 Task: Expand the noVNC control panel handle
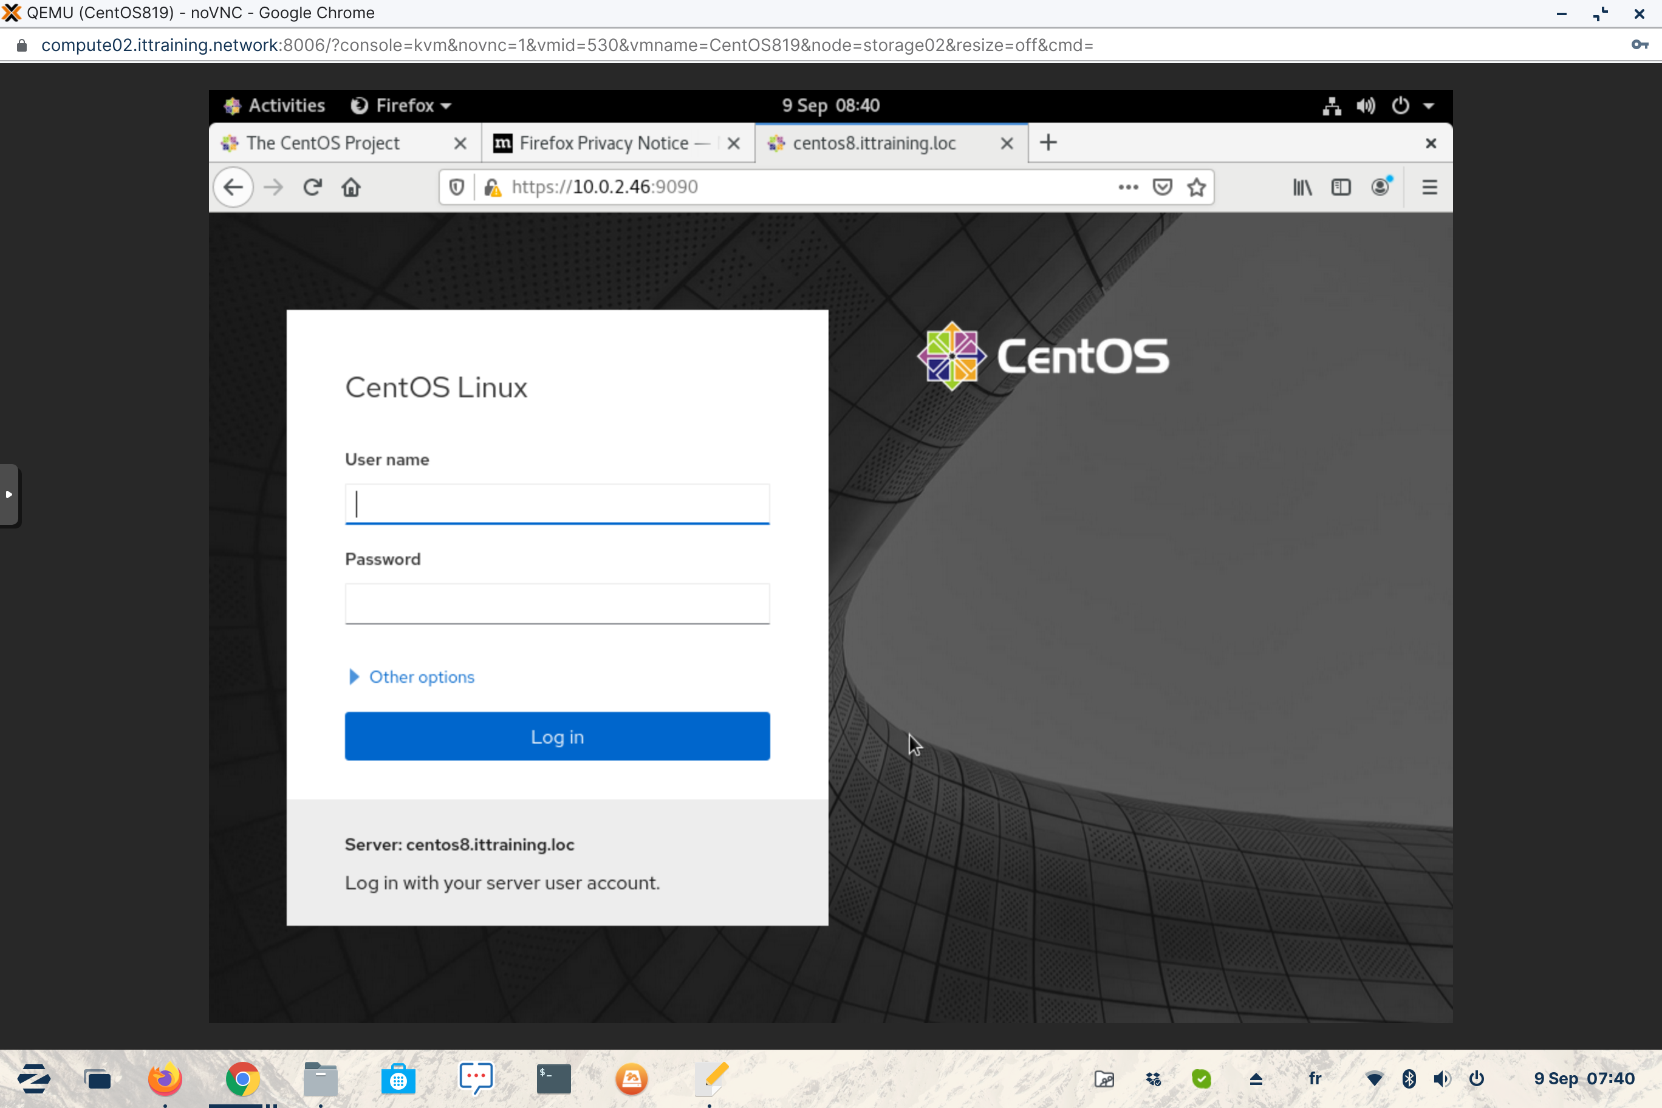click(9, 494)
